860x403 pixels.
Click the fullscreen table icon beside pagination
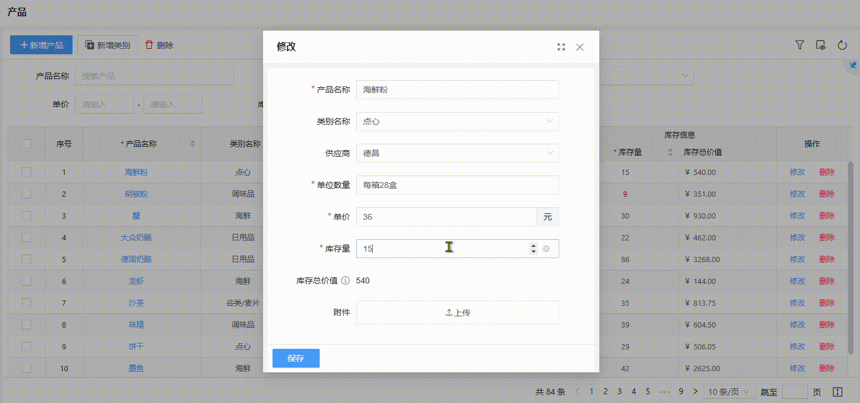838,392
